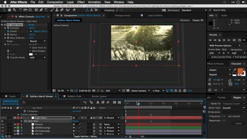Open the Composition menu
The image size is (247, 139).
tap(55, 2)
